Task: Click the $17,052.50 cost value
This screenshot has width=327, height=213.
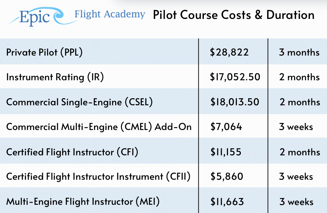Action: click(235, 77)
